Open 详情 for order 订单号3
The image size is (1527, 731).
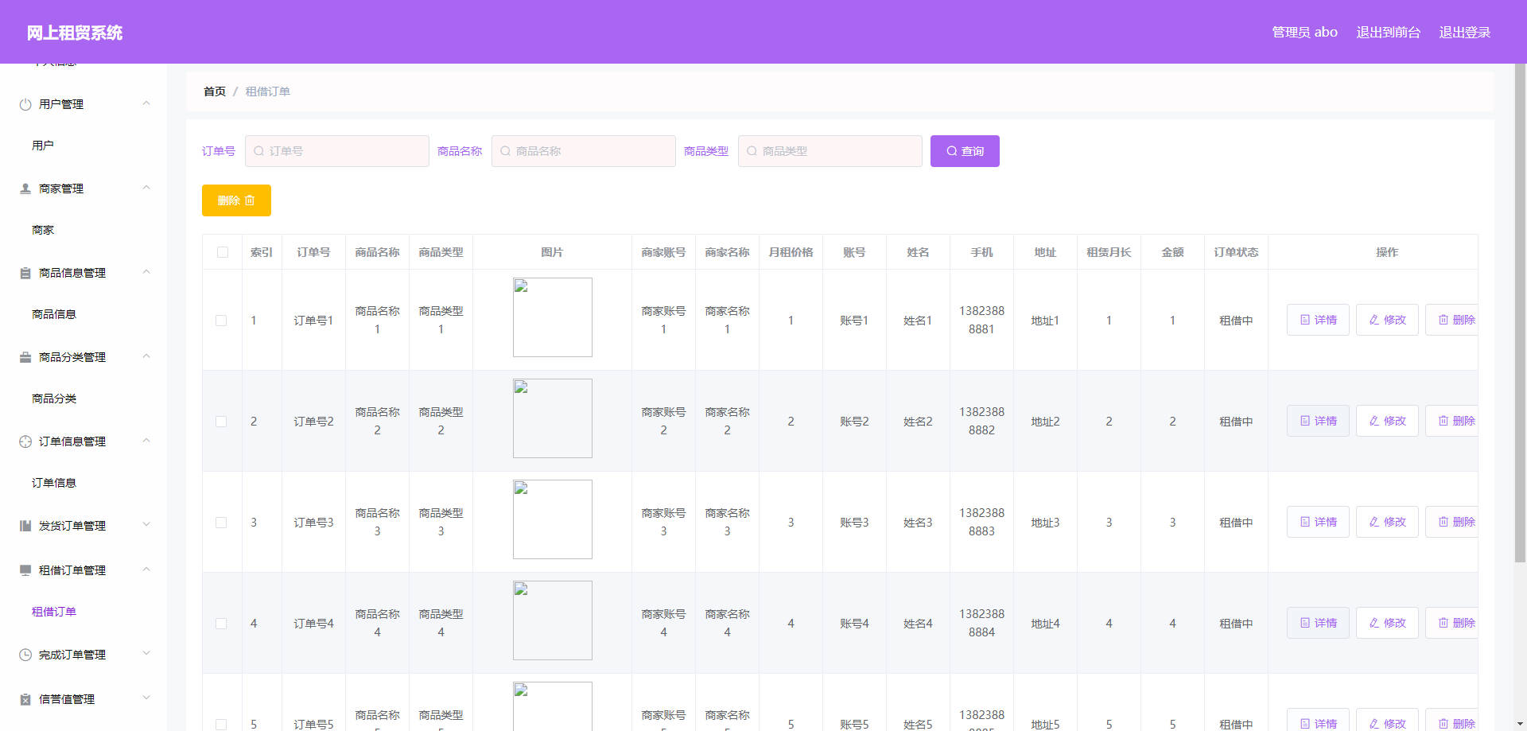coord(1318,522)
